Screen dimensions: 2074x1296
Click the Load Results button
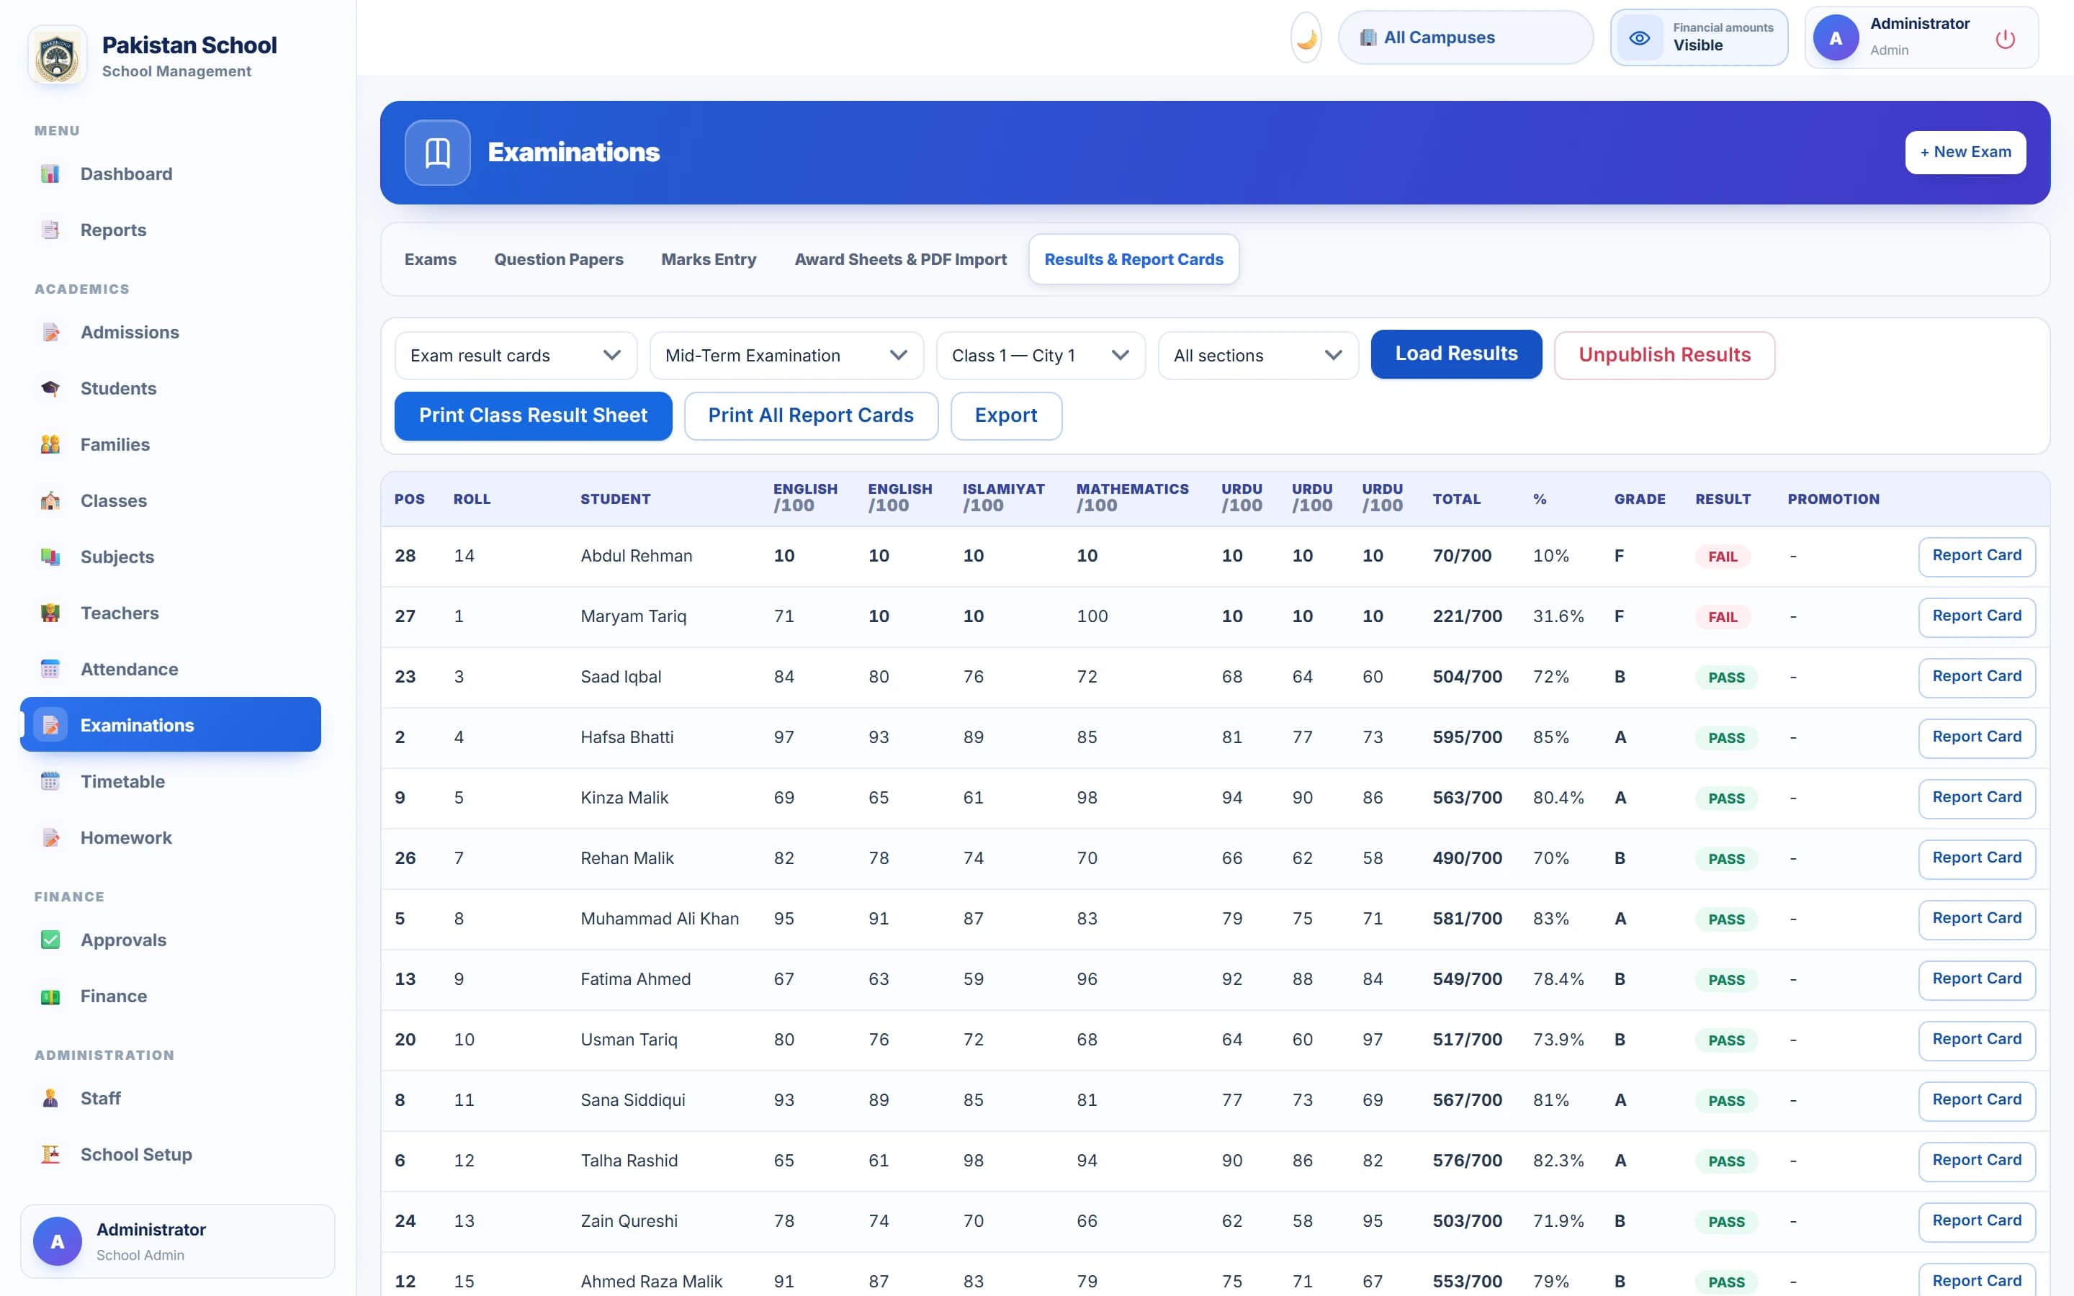(x=1456, y=354)
